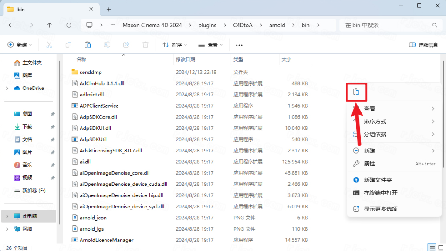
Task: Click the share icon in toolbar
Action: click(126, 45)
